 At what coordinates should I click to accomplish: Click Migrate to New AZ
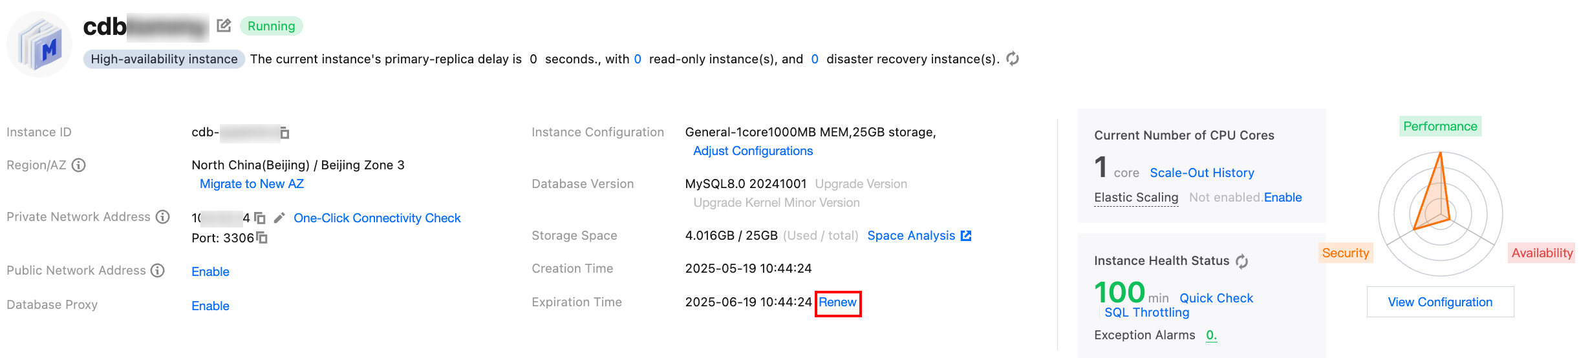pyautogui.click(x=252, y=184)
